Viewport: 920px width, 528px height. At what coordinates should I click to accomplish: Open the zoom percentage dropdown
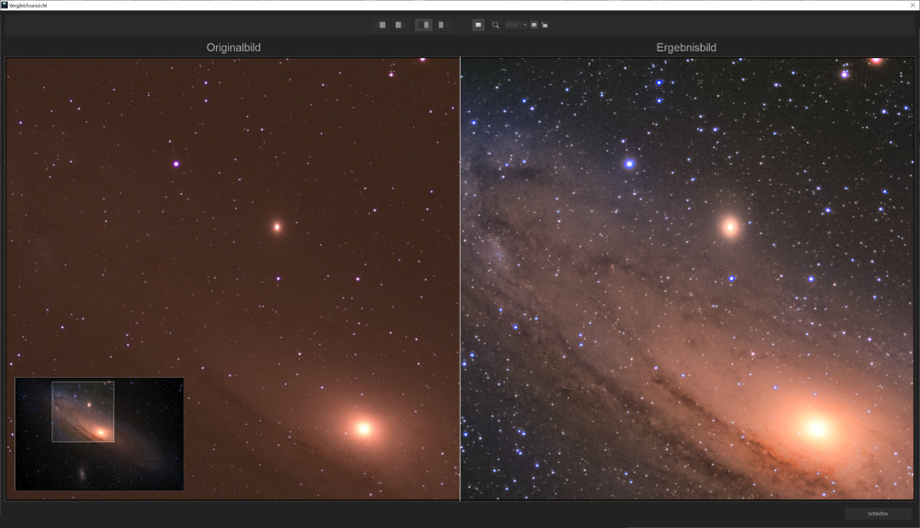tap(515, 25)
